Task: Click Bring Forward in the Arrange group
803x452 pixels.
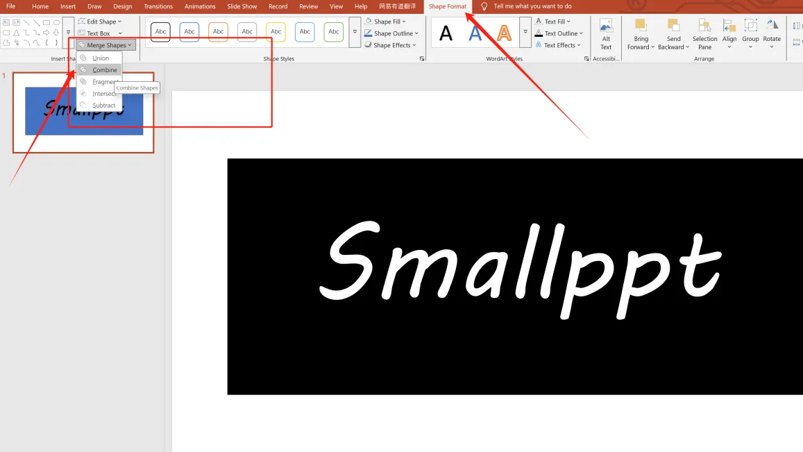Action: (x=640, y=33)
